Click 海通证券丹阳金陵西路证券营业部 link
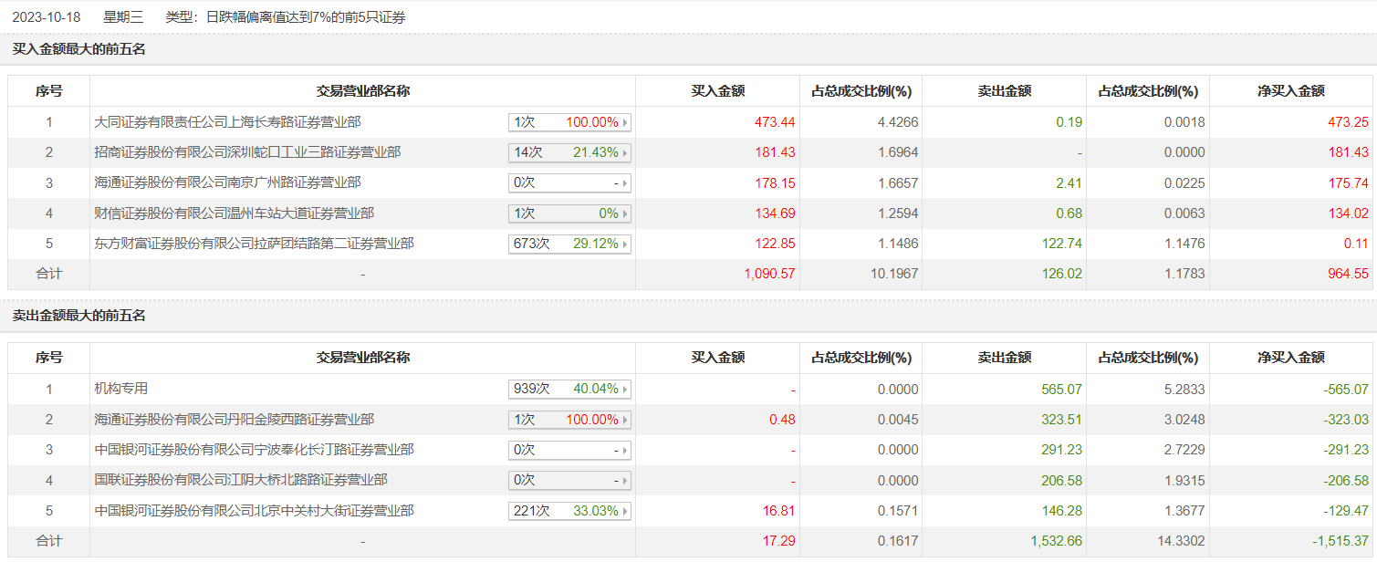Image resolution: width=1377 pixels, height=562 pixels. (234, 420)
